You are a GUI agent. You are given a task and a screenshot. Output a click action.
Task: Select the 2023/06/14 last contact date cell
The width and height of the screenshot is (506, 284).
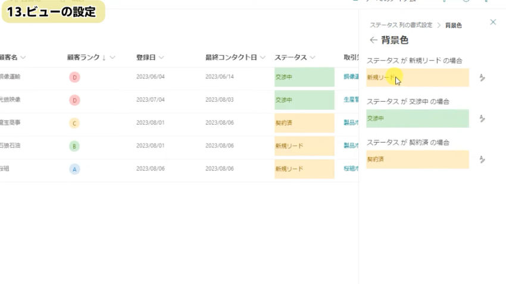point(221,77)
